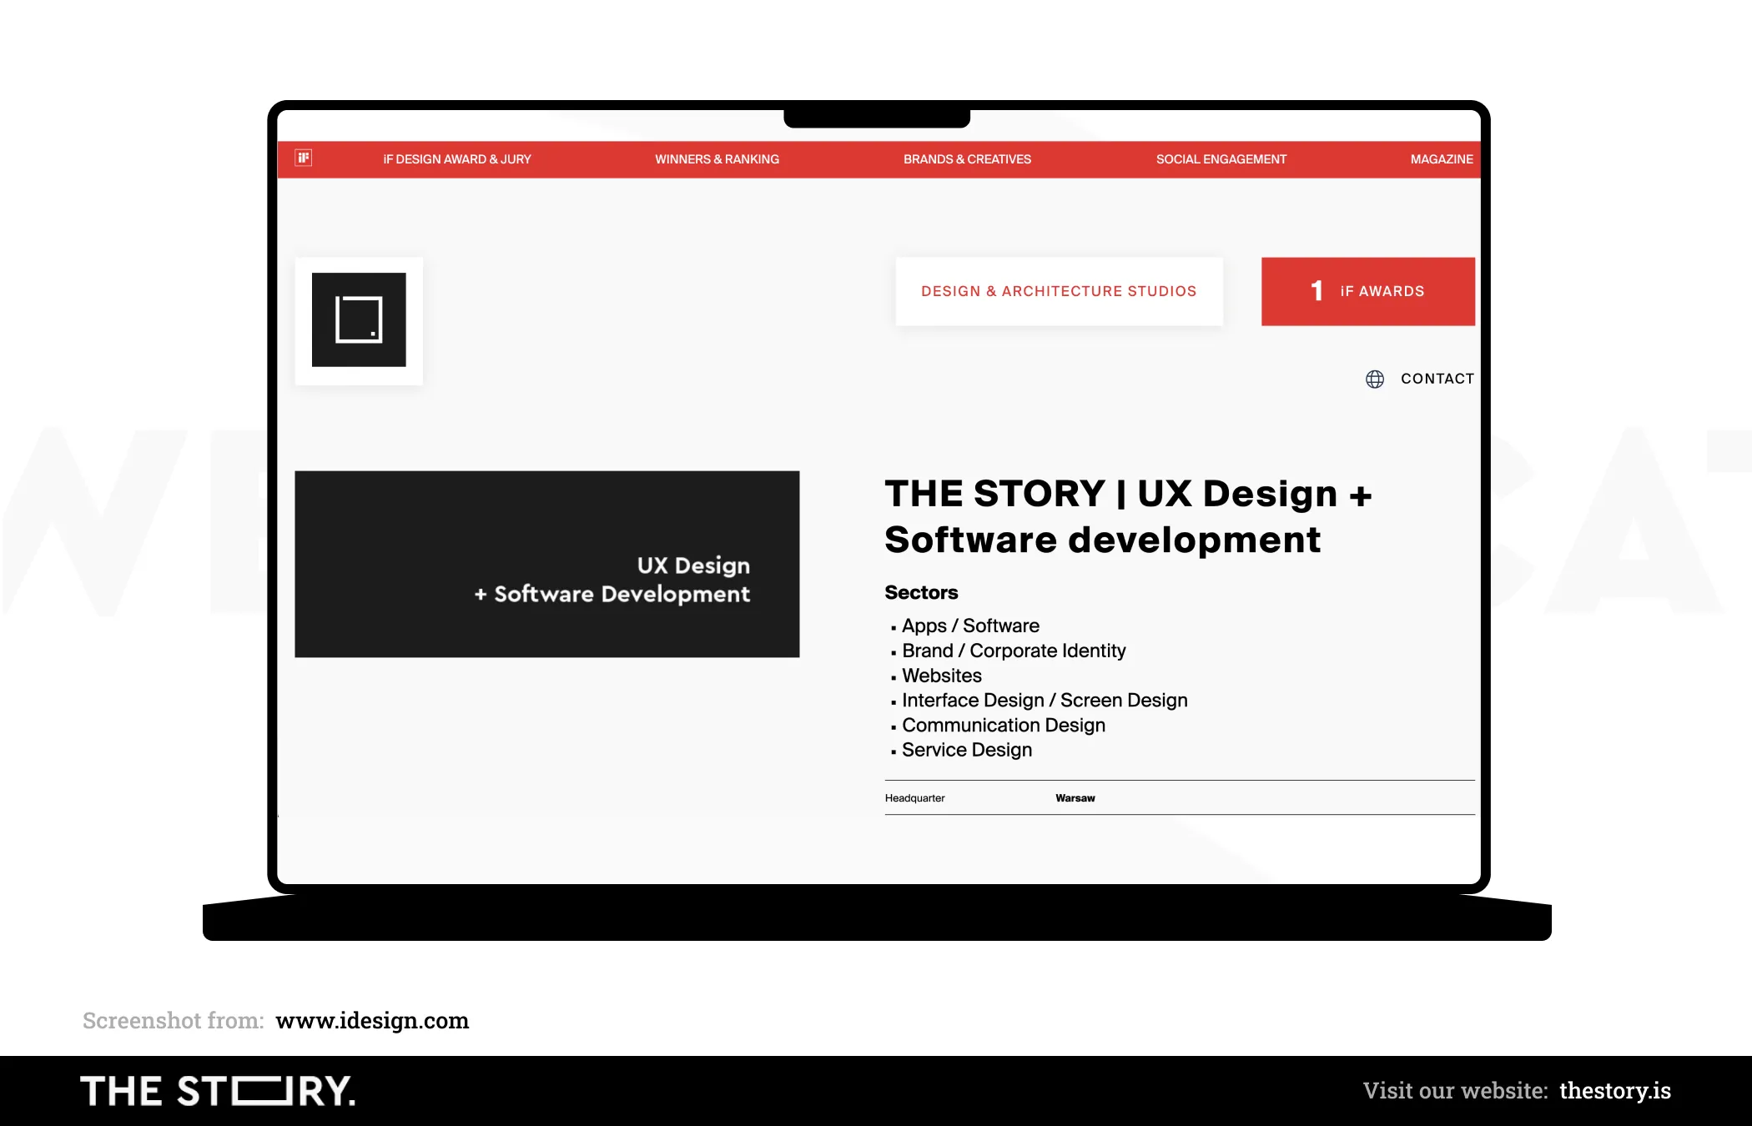This screenshot has height=1126, width=1752.
Task: Select Interface Design / Screen Design entry
Action: tap(1045, 701)
